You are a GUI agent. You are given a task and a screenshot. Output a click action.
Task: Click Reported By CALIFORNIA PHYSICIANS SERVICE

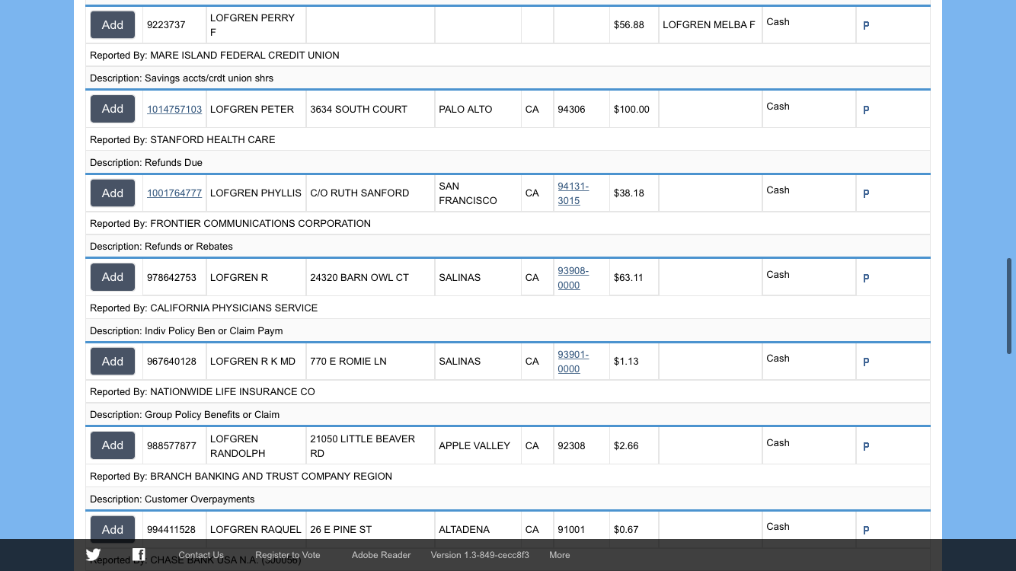tap(204, 308)
